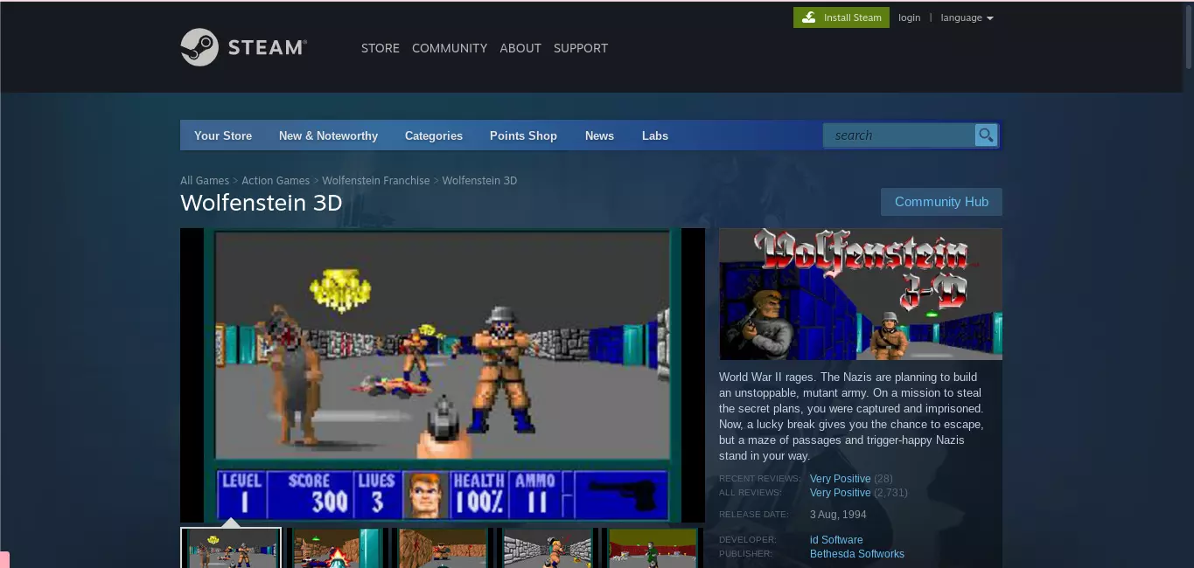Image resolution: width=1194 pixels, height=568 pixels.
Task: Open the STORE menu
Action: pyautogui.click(x=381, y=48)
